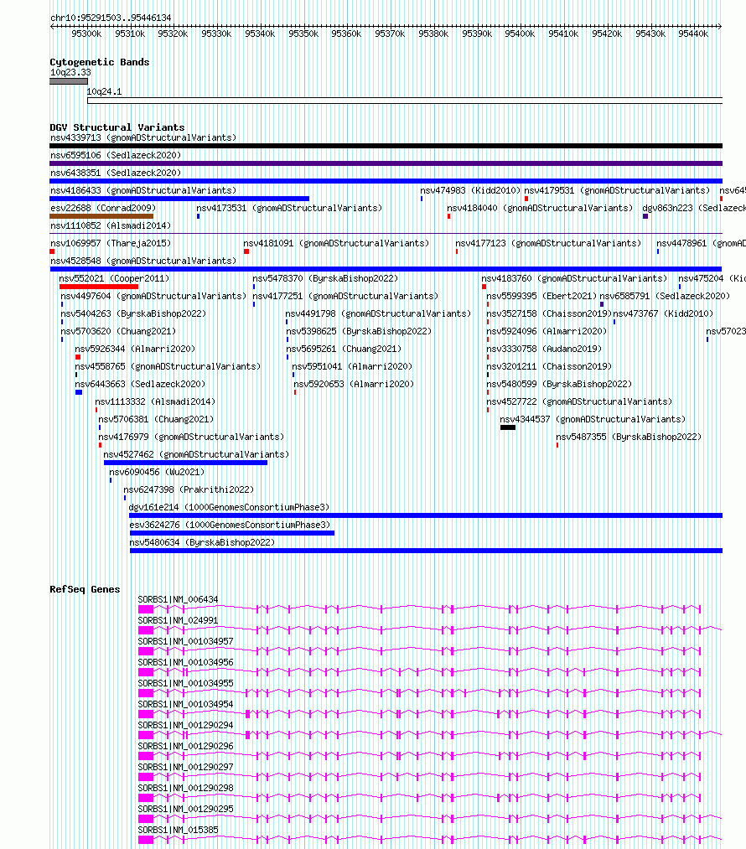
Task: Open nsv5478370 (ByrskaBishop2022) label
Action: pos(325,279)
